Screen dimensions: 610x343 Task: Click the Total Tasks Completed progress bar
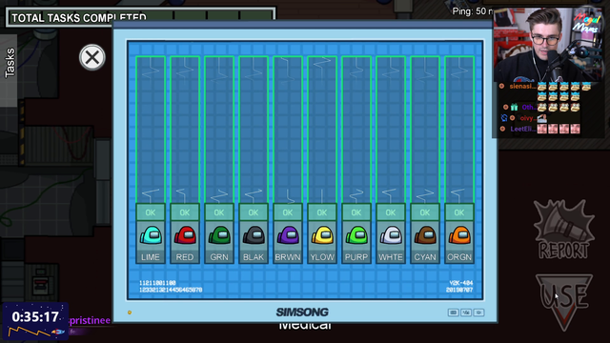point(141,17)
